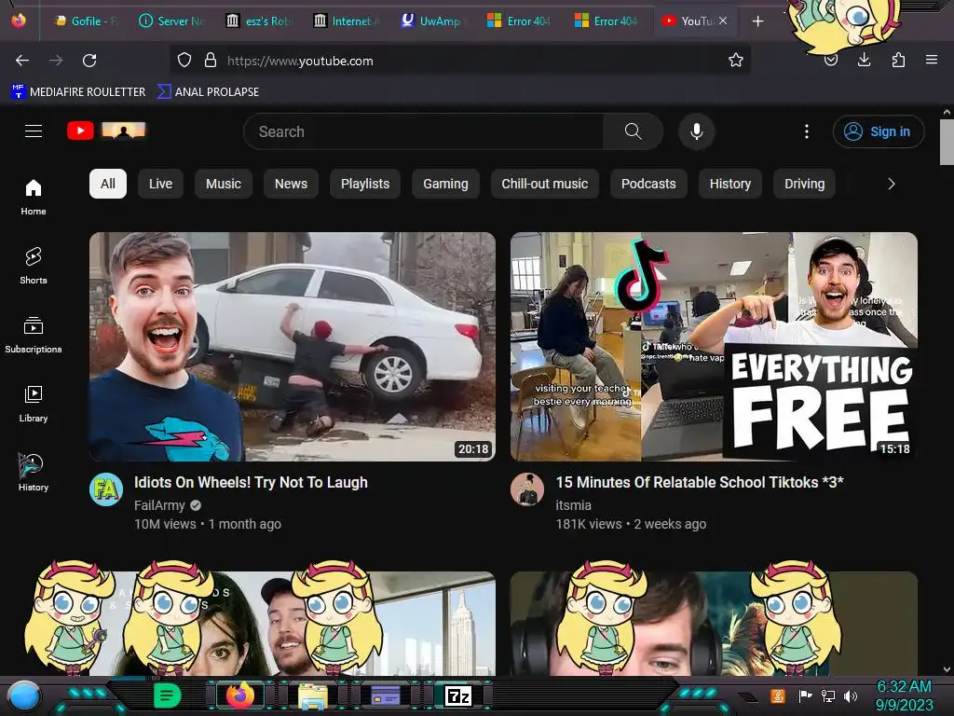Screen dimensions: 954x716
Task: Select the Chill-out music chip
Action: tap(544, 184)
